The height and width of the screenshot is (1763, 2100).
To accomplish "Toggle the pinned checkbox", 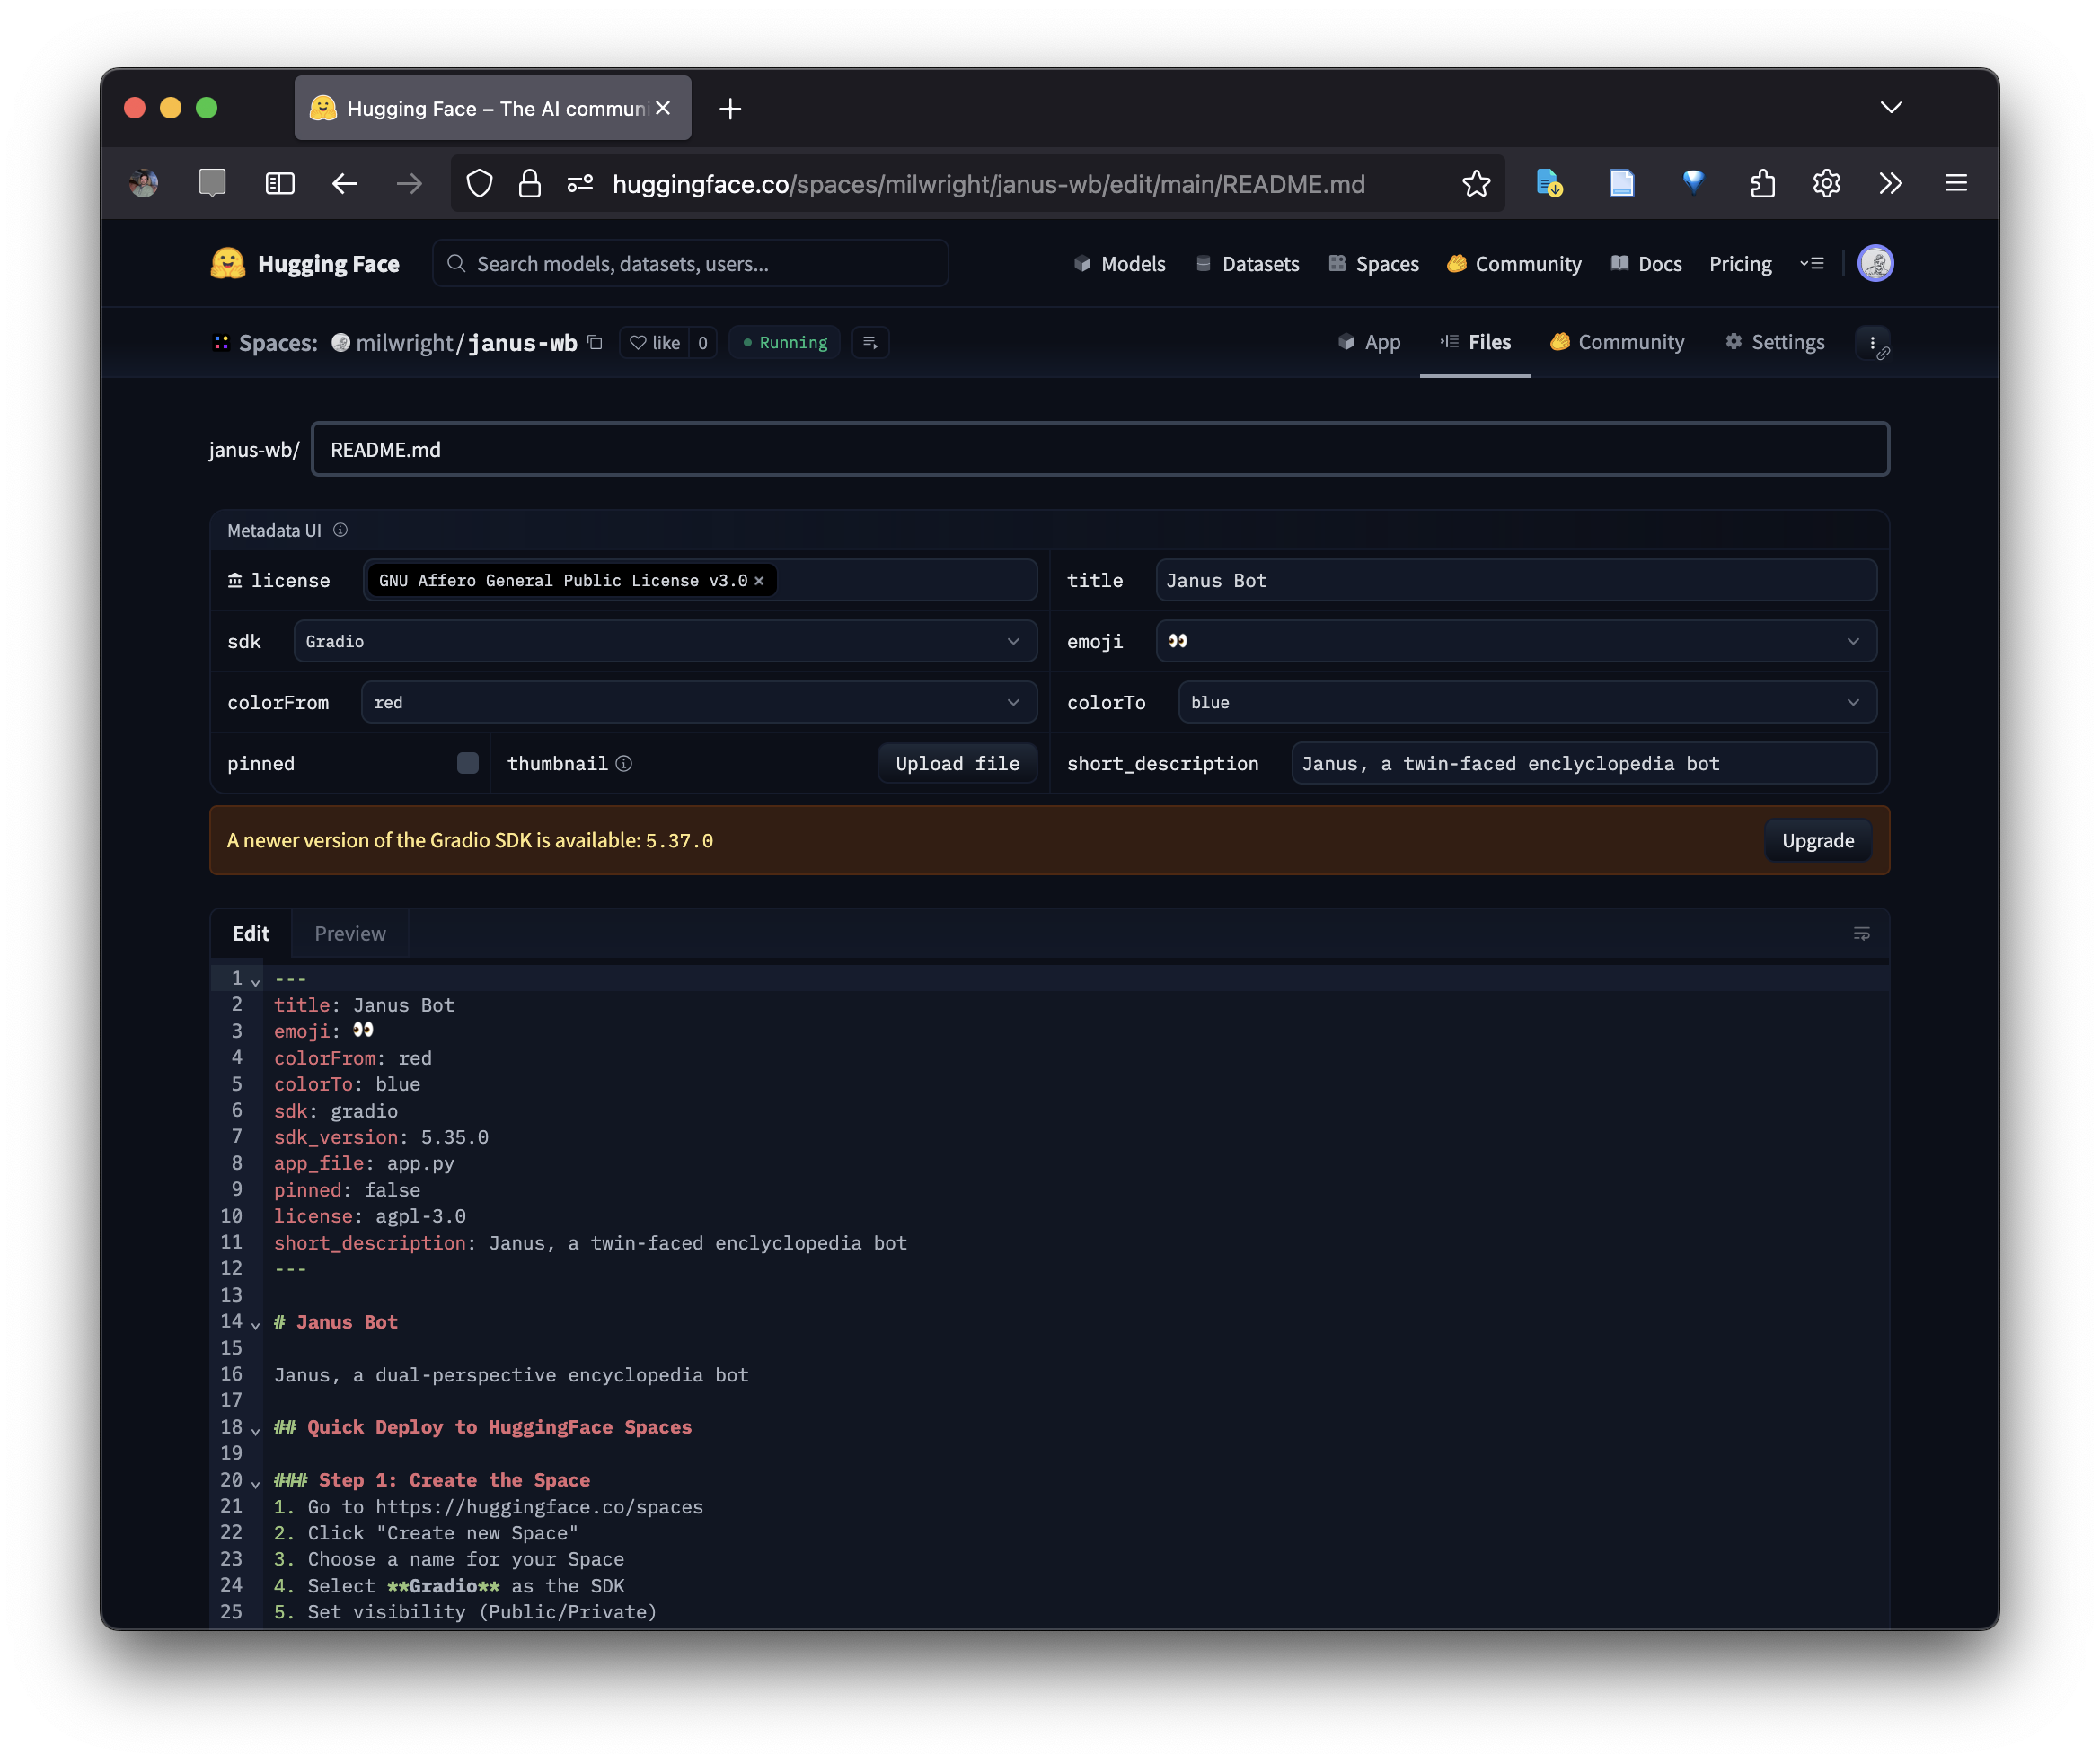I will 467,764.
